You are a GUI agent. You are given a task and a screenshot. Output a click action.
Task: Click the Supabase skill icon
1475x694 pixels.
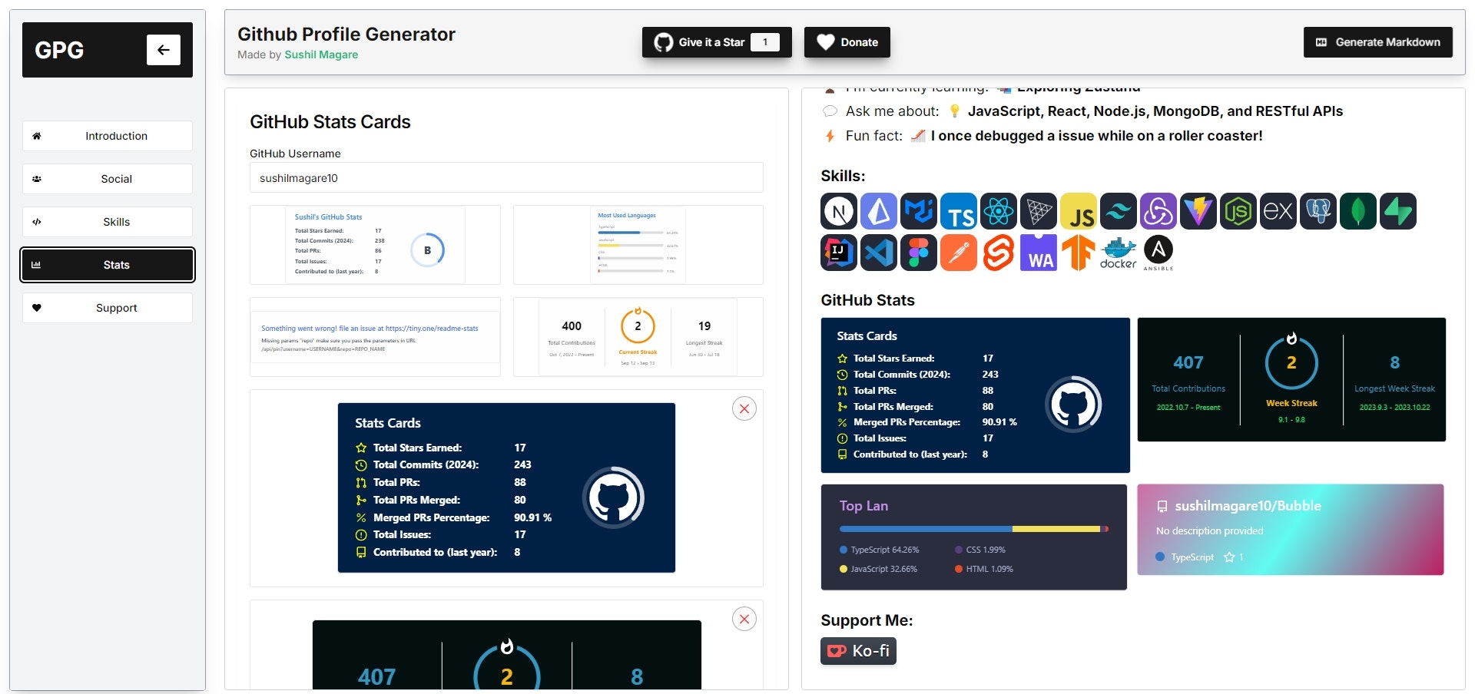click(x=1398, y=211)
